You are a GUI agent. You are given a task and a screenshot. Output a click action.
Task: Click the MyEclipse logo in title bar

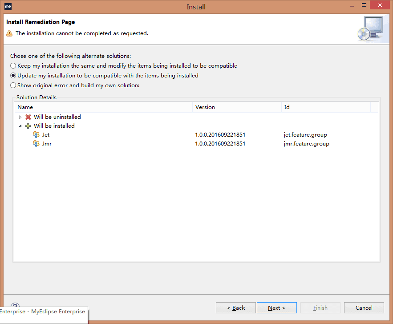[x=8, y=7]
